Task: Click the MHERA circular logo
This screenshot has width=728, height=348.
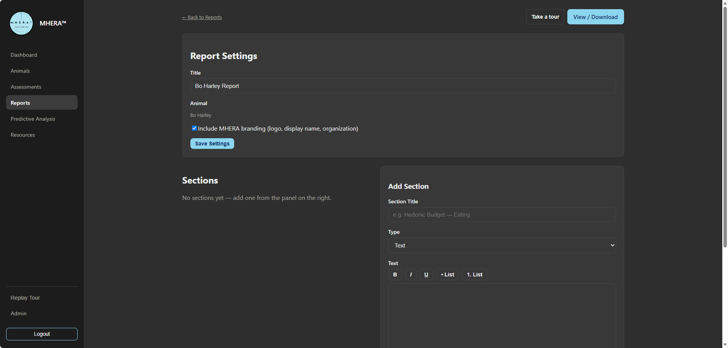Action: (x=21, y=23)
